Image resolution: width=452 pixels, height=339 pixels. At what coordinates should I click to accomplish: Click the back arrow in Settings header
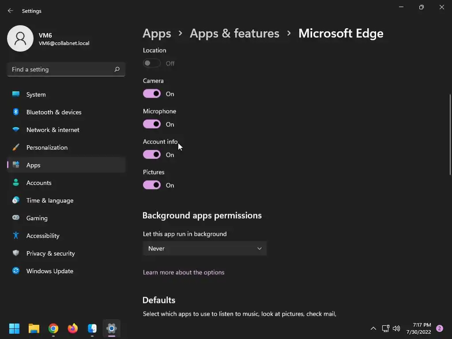coord(11,11)
